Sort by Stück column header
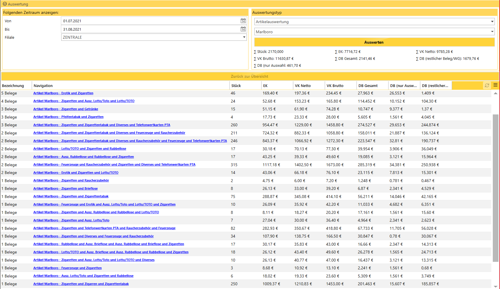Screen dimensions: 500x289 point(245,86)
